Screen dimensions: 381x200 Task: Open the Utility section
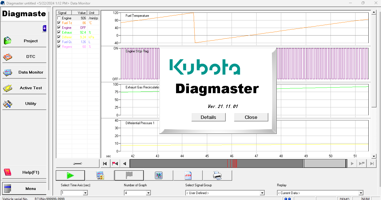[x=24, y=103]
